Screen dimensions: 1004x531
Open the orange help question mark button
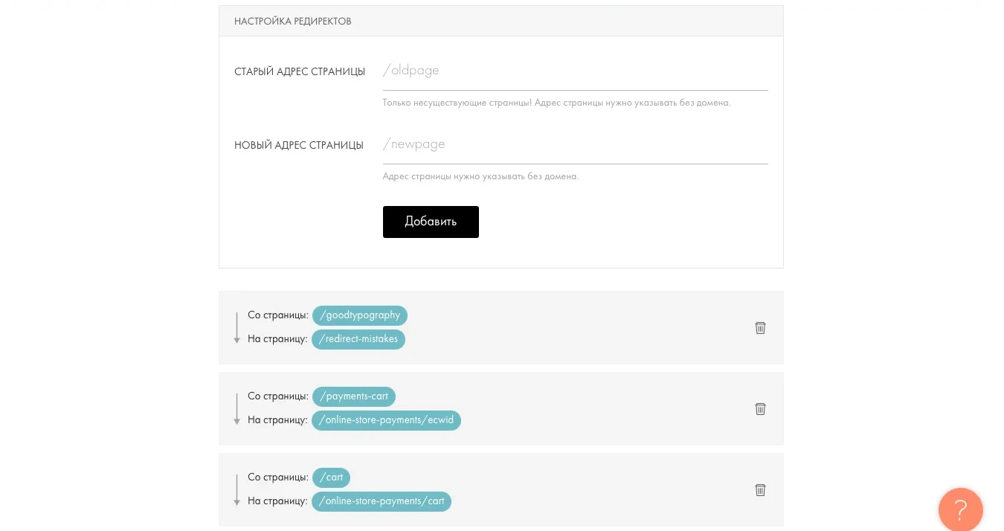960,509
